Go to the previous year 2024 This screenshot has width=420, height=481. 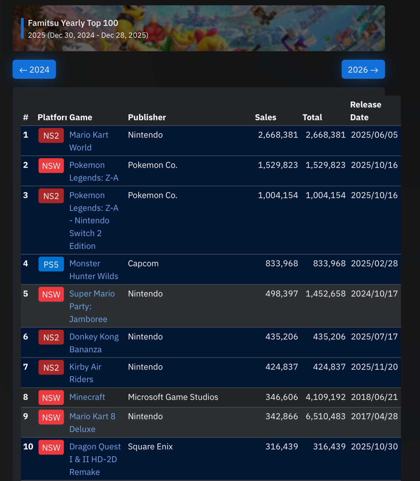coord(34,69)
